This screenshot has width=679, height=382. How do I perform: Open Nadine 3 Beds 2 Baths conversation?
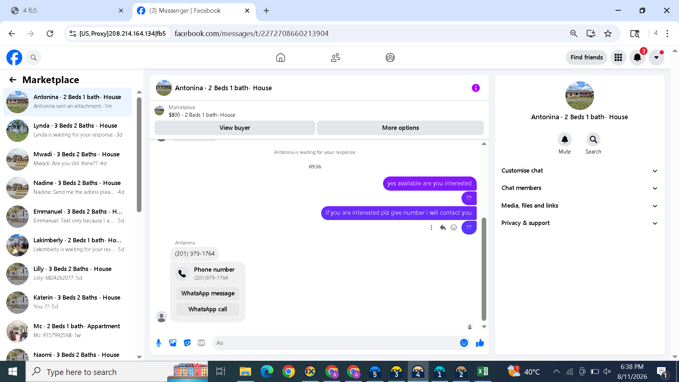pos(68,188)
